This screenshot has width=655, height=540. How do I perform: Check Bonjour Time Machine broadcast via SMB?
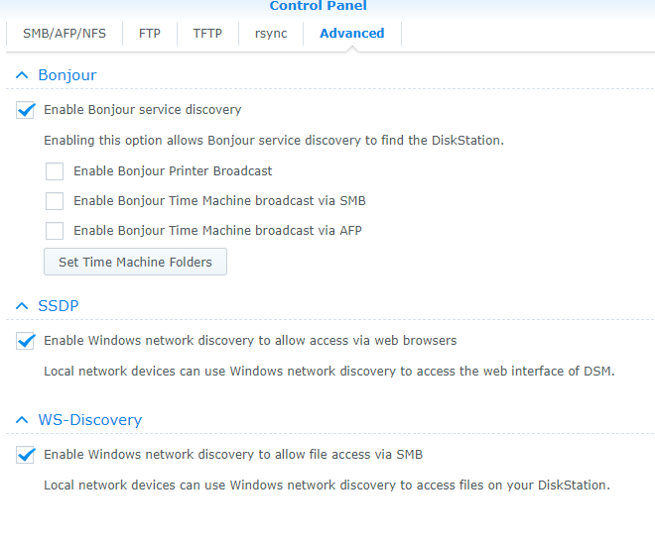click(55, 201)
